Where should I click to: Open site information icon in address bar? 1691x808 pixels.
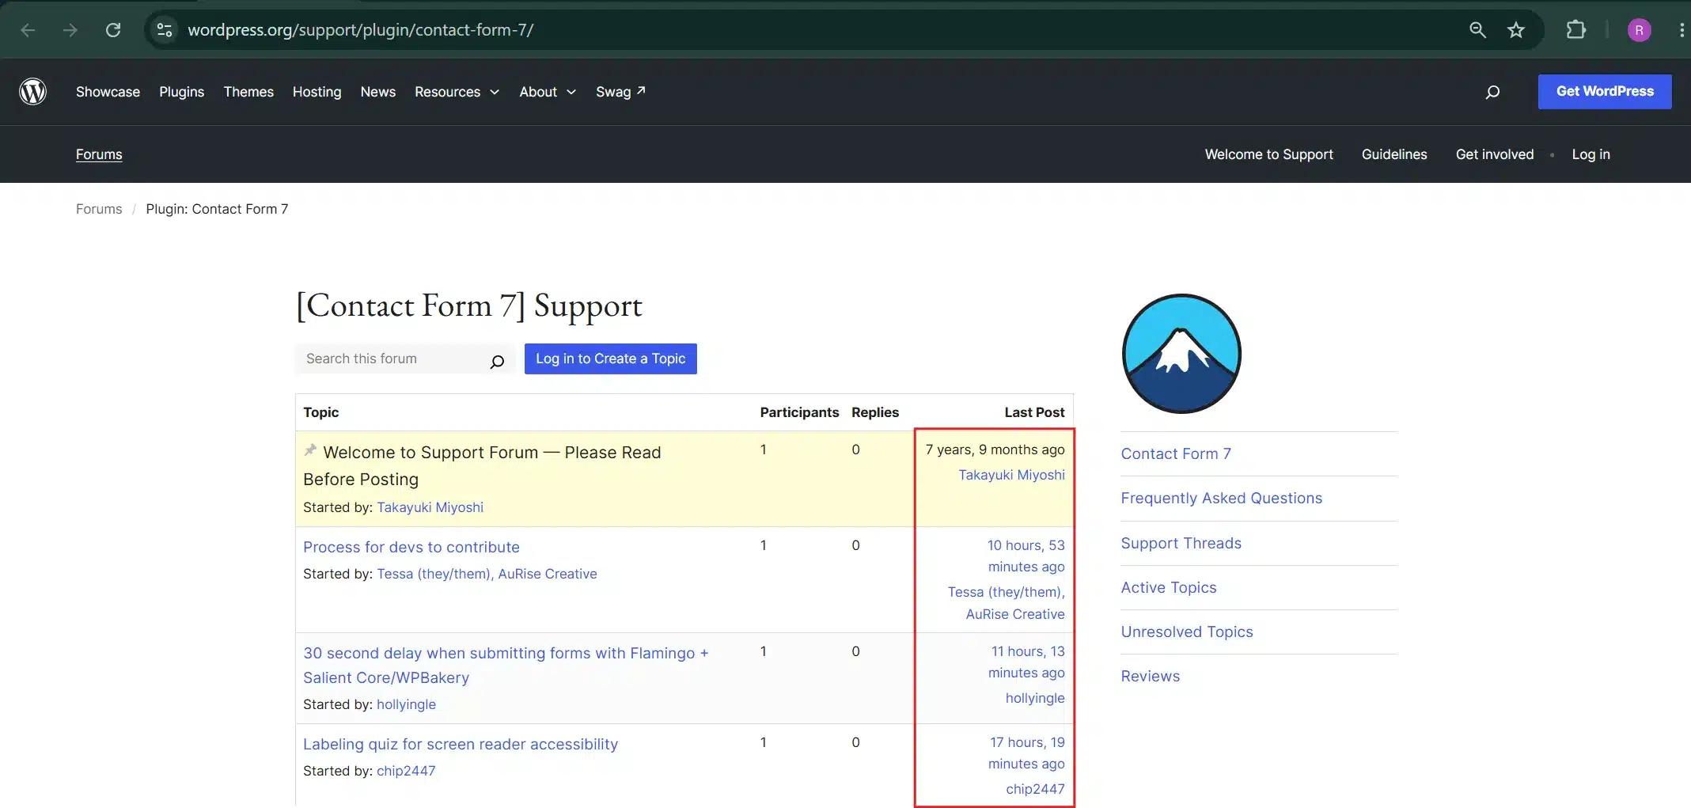pos(165,30)
